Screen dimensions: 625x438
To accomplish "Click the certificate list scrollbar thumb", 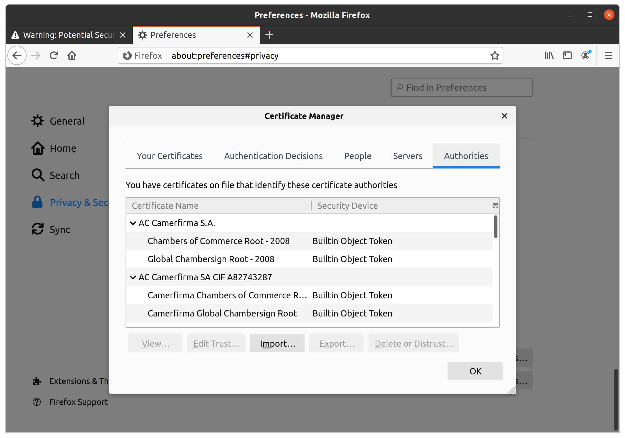I will coord(495,227).
